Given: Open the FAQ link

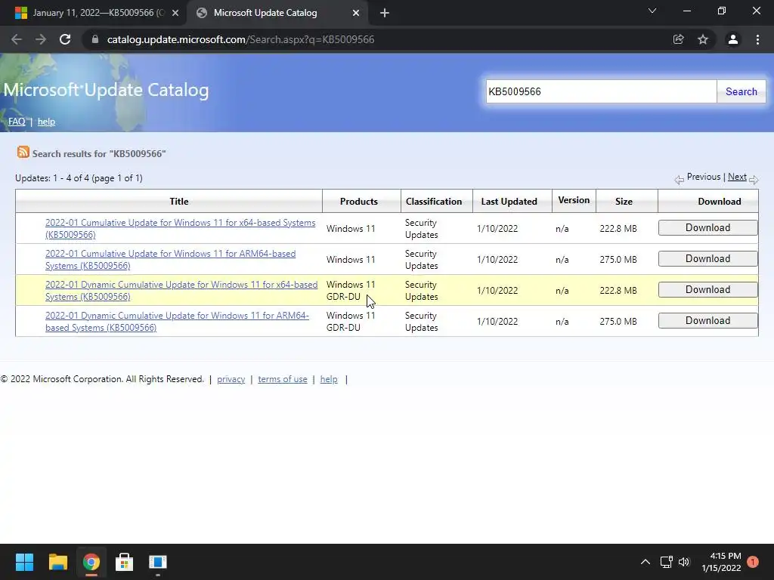Looking at the screenshot, I should 17,122.
